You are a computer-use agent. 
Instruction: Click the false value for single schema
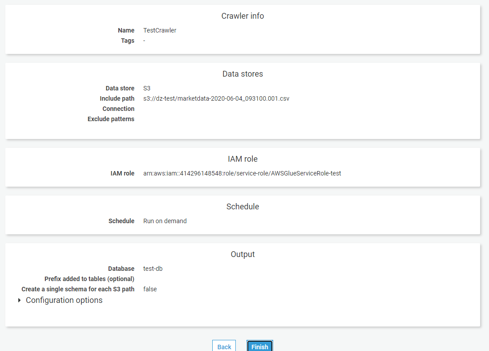coord(150,289)
